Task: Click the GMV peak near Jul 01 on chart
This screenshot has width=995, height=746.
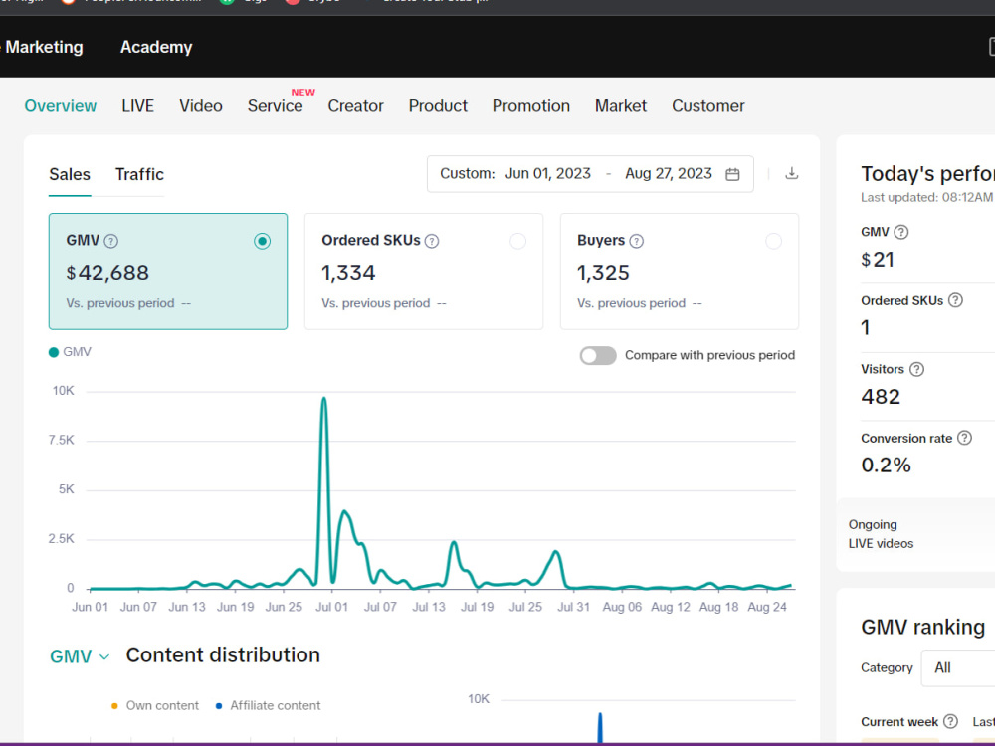Action: click(323, 399)
